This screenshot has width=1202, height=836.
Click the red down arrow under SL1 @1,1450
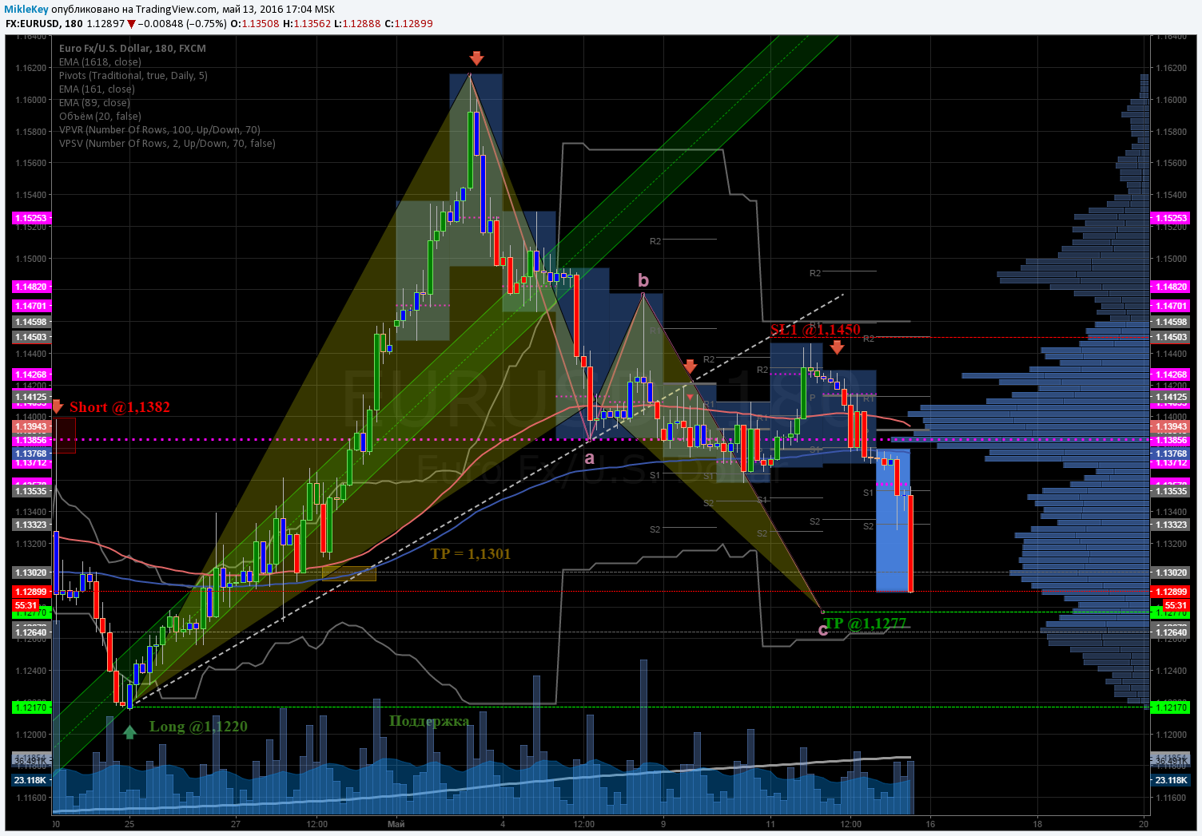tap(837, 347)
